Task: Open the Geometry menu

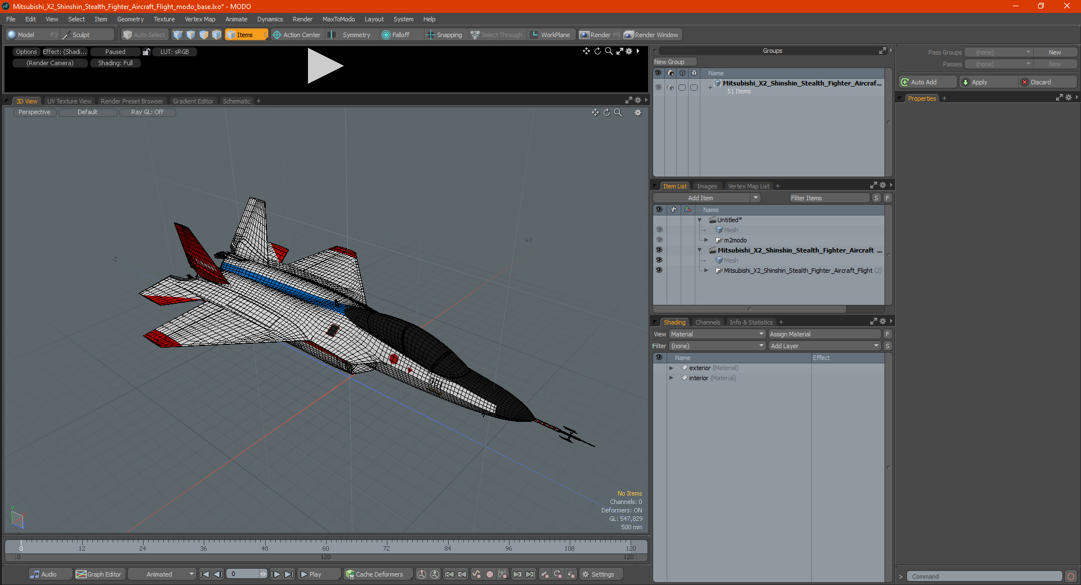Action: click(x=130, y=19)
